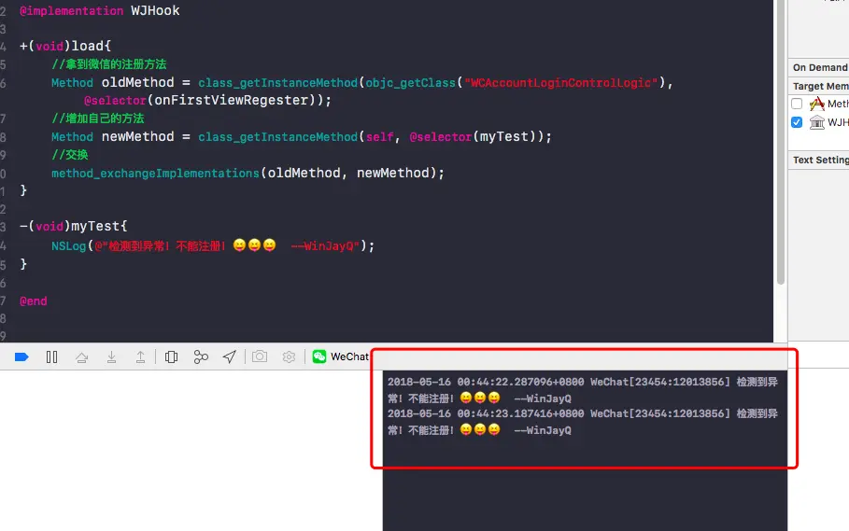The height and width of the screenshot is (531, 849).
Task: Click the +(void)load method line
Action: coord(65,46)
